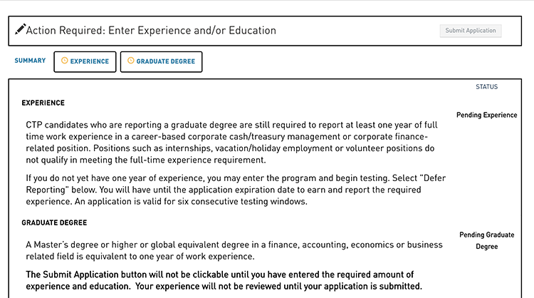Click the paragraph starting with CTP candidates
534x298 pixels.
pos(231,143)
